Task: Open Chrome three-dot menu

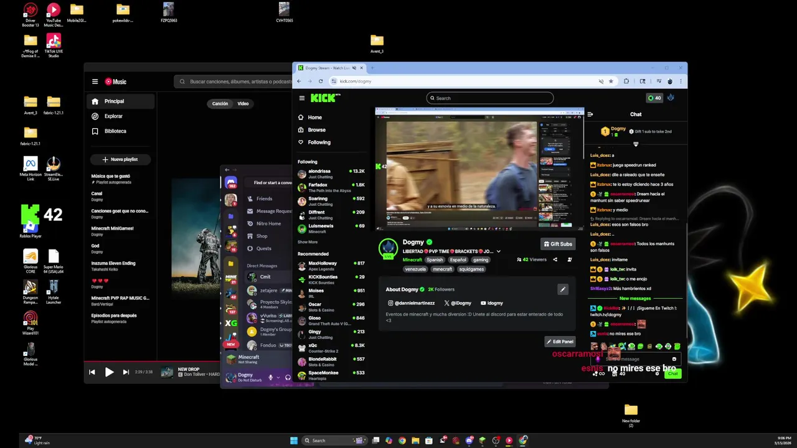Action: [x=681, y=81]
